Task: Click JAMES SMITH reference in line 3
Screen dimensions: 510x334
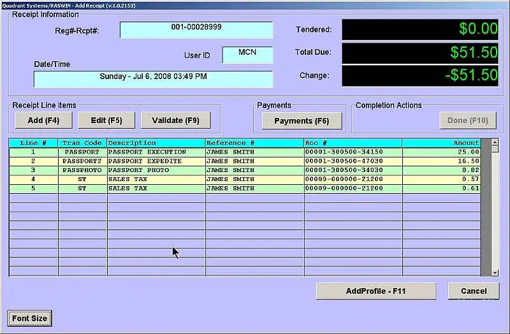Action: tap(254, 170)
